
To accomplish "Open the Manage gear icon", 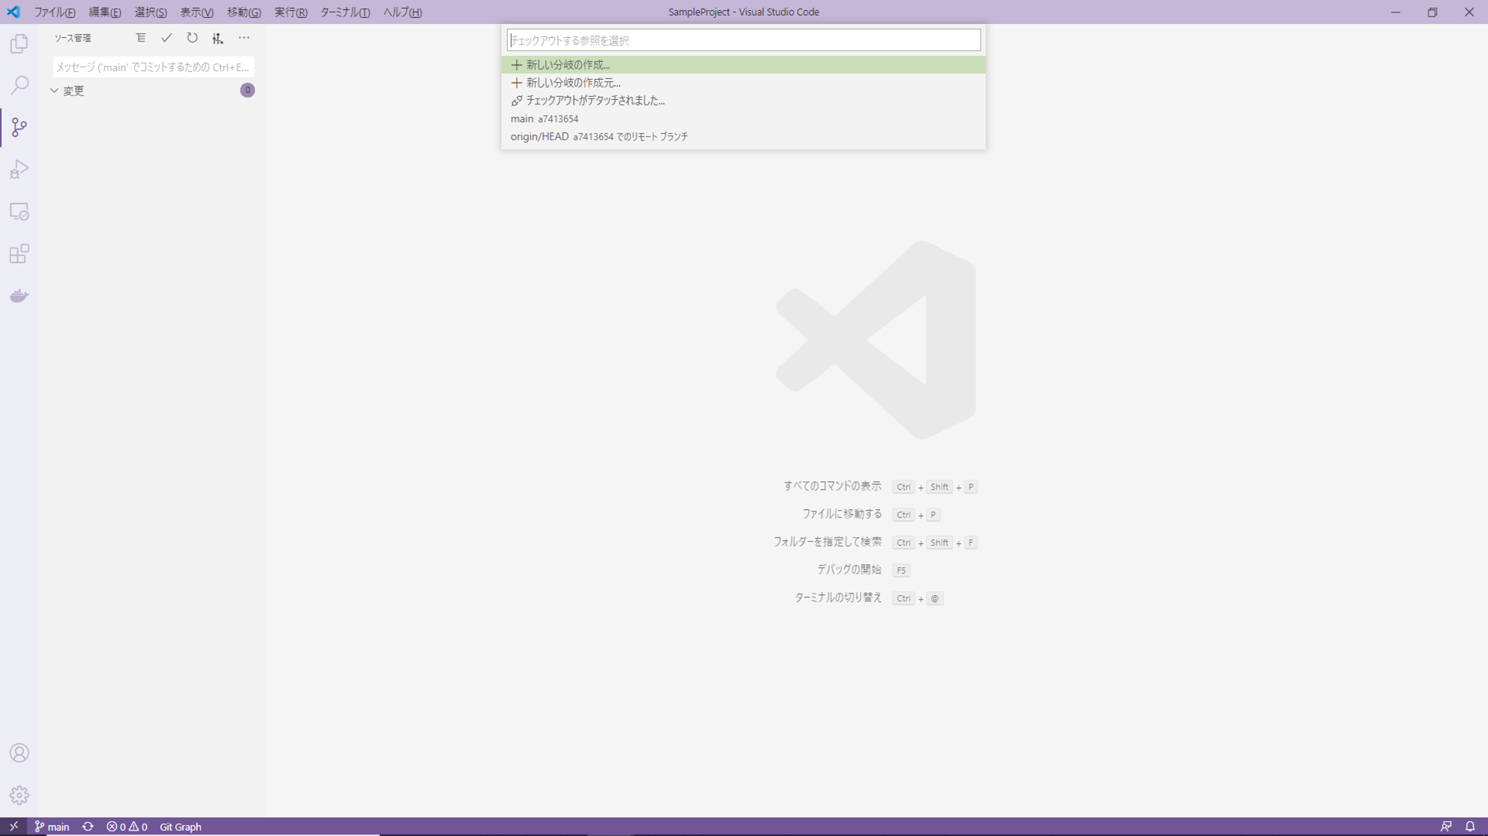I will coord(19,795).
